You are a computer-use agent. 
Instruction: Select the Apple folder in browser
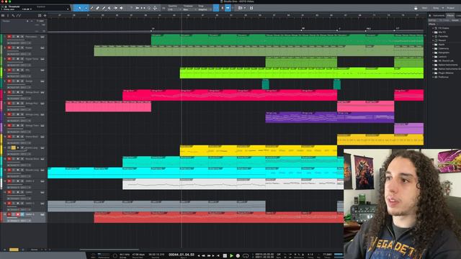(442, 45)
